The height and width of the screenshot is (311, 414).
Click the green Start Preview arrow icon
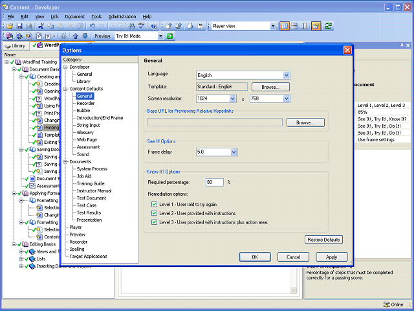pos(169,36)
